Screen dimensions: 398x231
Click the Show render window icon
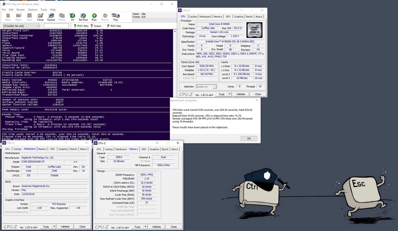click(62, 17)
